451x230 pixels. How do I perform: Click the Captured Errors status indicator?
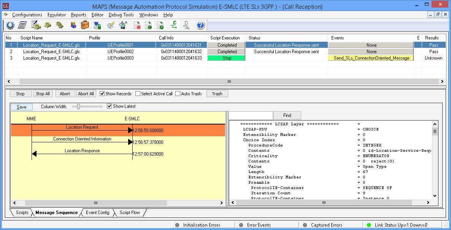[x=323, y=225]
